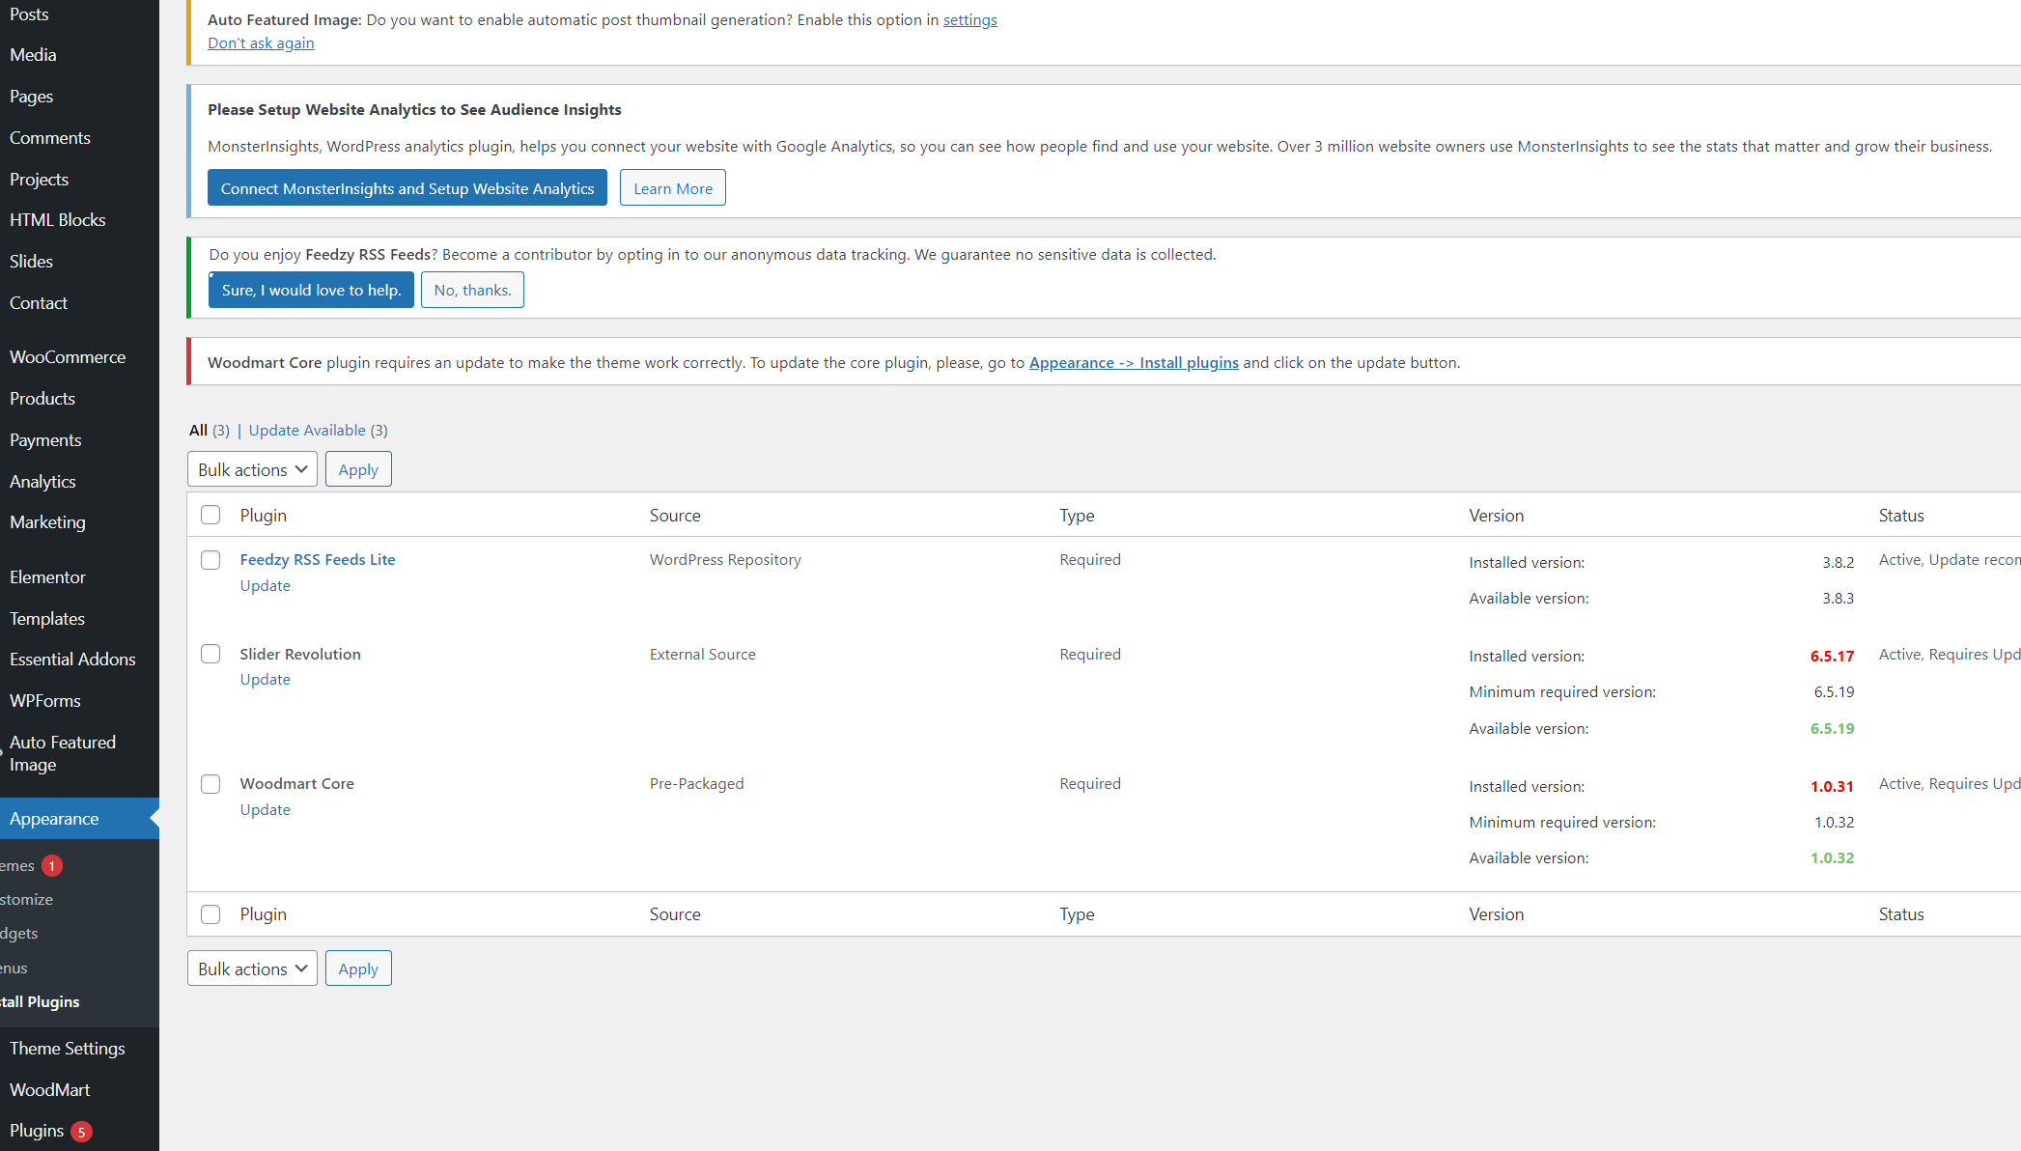Switch to Update Available filter
The width and height of the screenshot is (2021, 1151).
tap(307, 430)
